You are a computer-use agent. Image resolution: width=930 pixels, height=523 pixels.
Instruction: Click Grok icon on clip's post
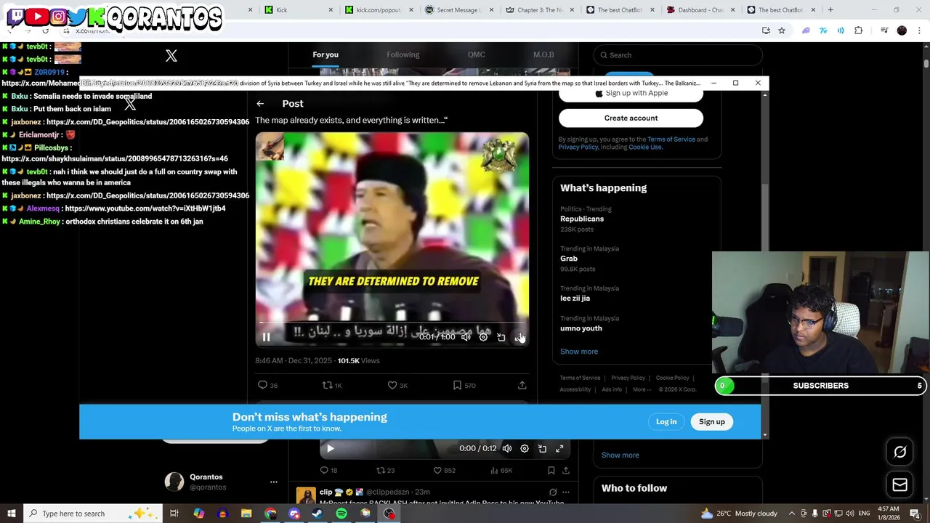pyautogui.click(x=553, y=492)
